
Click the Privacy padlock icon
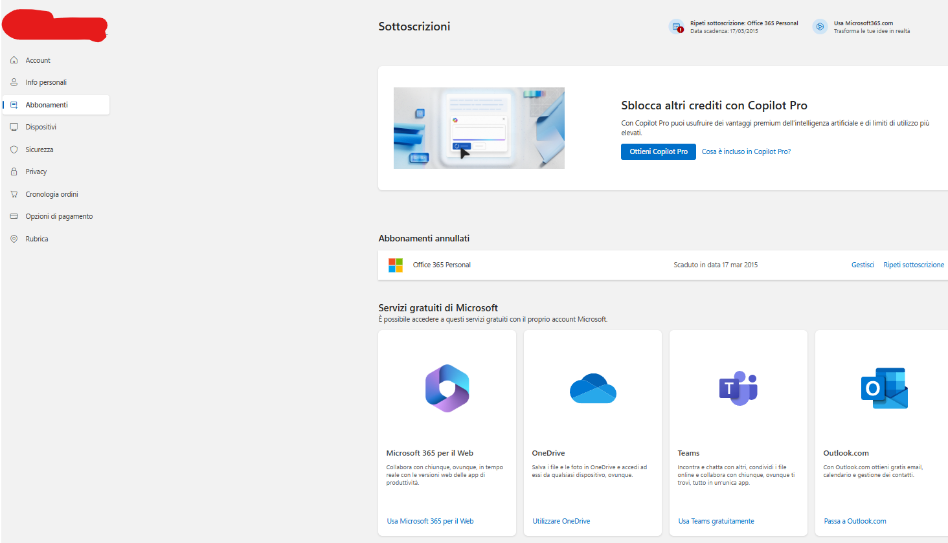click(x=14, y=172)
